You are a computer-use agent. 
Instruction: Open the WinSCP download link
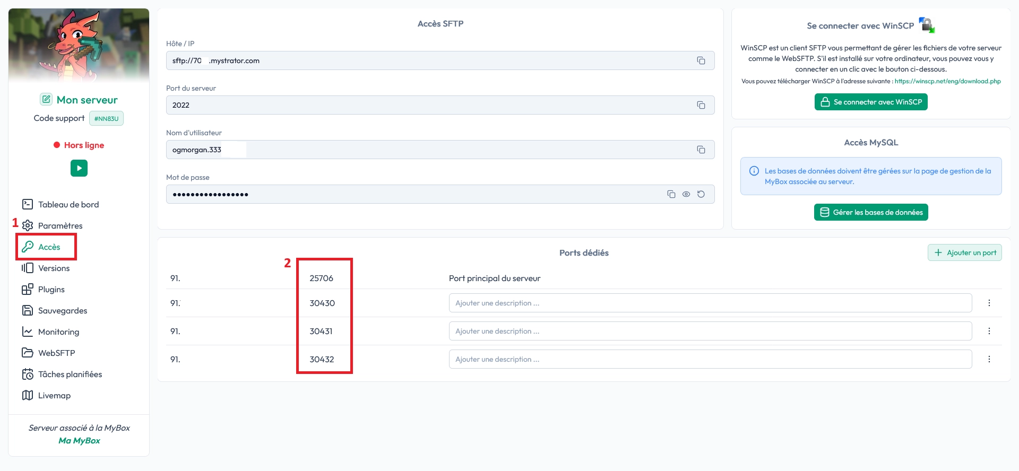point(947,81)
